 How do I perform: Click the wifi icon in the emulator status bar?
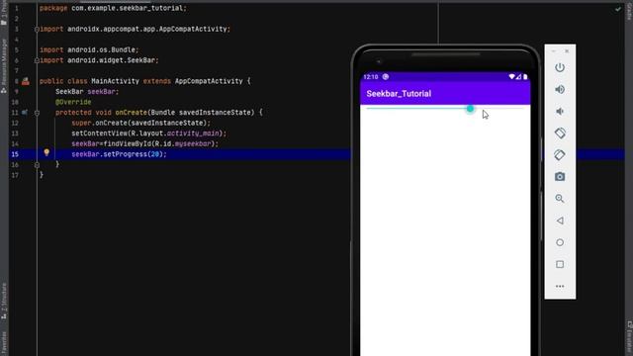point(512,77)
